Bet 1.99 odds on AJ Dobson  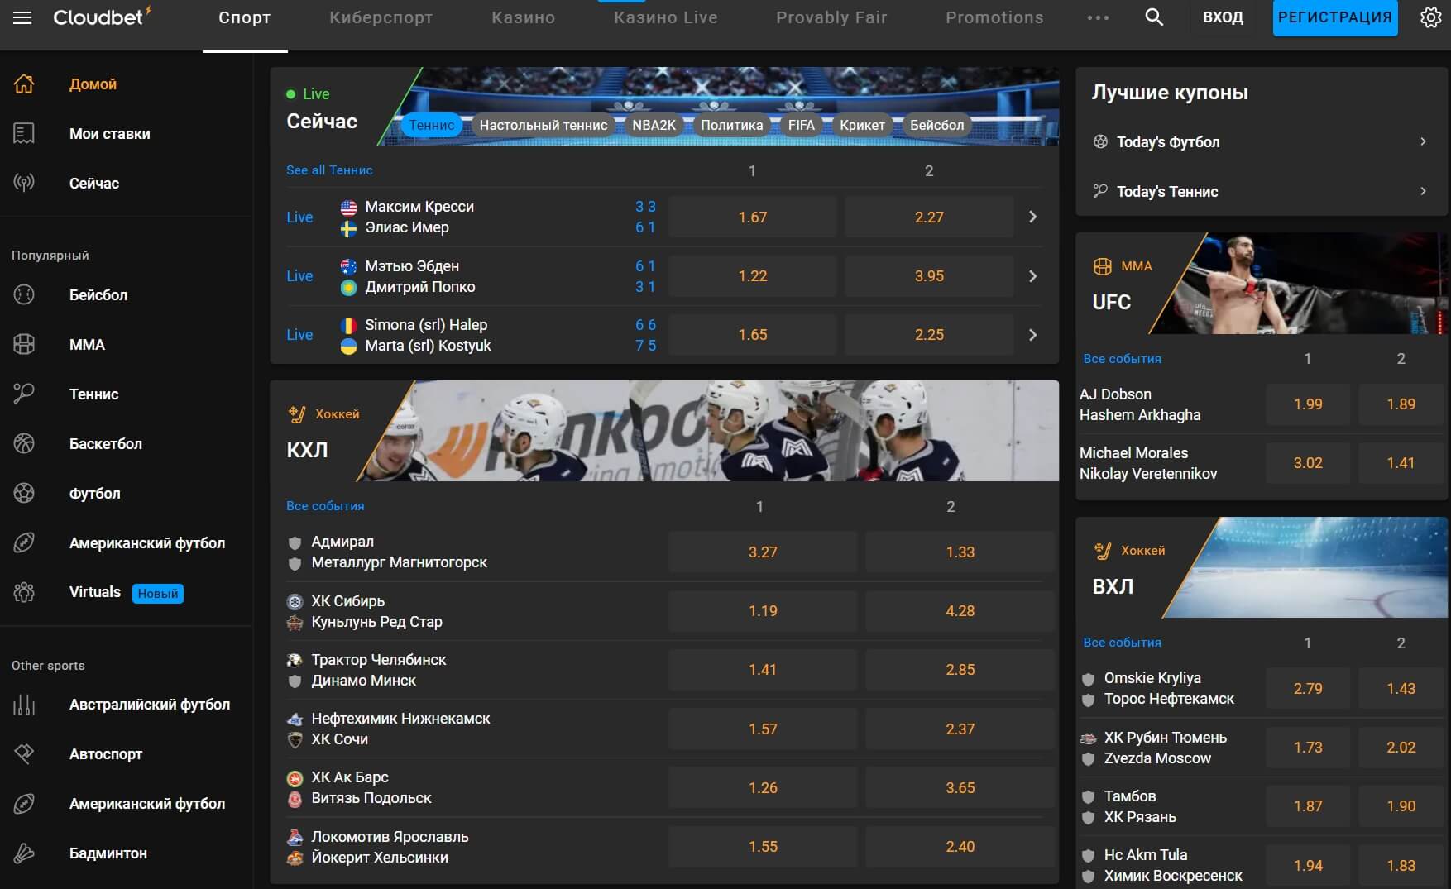pos(1308,404)
